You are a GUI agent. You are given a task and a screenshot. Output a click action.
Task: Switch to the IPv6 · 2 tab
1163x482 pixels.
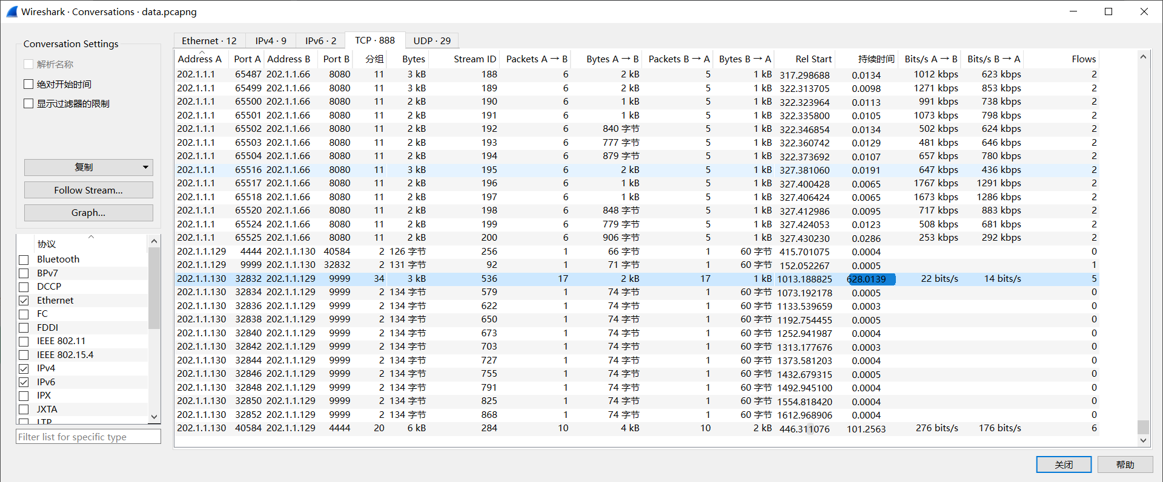pos(320,41)
